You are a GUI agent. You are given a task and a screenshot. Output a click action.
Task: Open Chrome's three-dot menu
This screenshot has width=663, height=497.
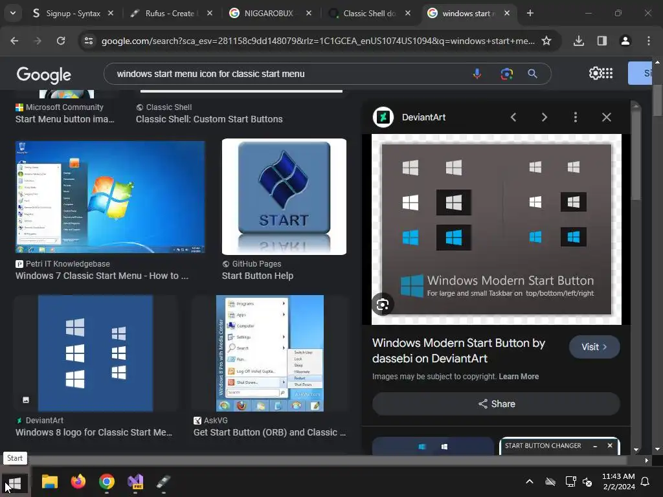648,41
